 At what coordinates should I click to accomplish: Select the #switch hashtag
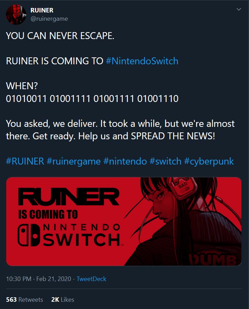[165, 161]
